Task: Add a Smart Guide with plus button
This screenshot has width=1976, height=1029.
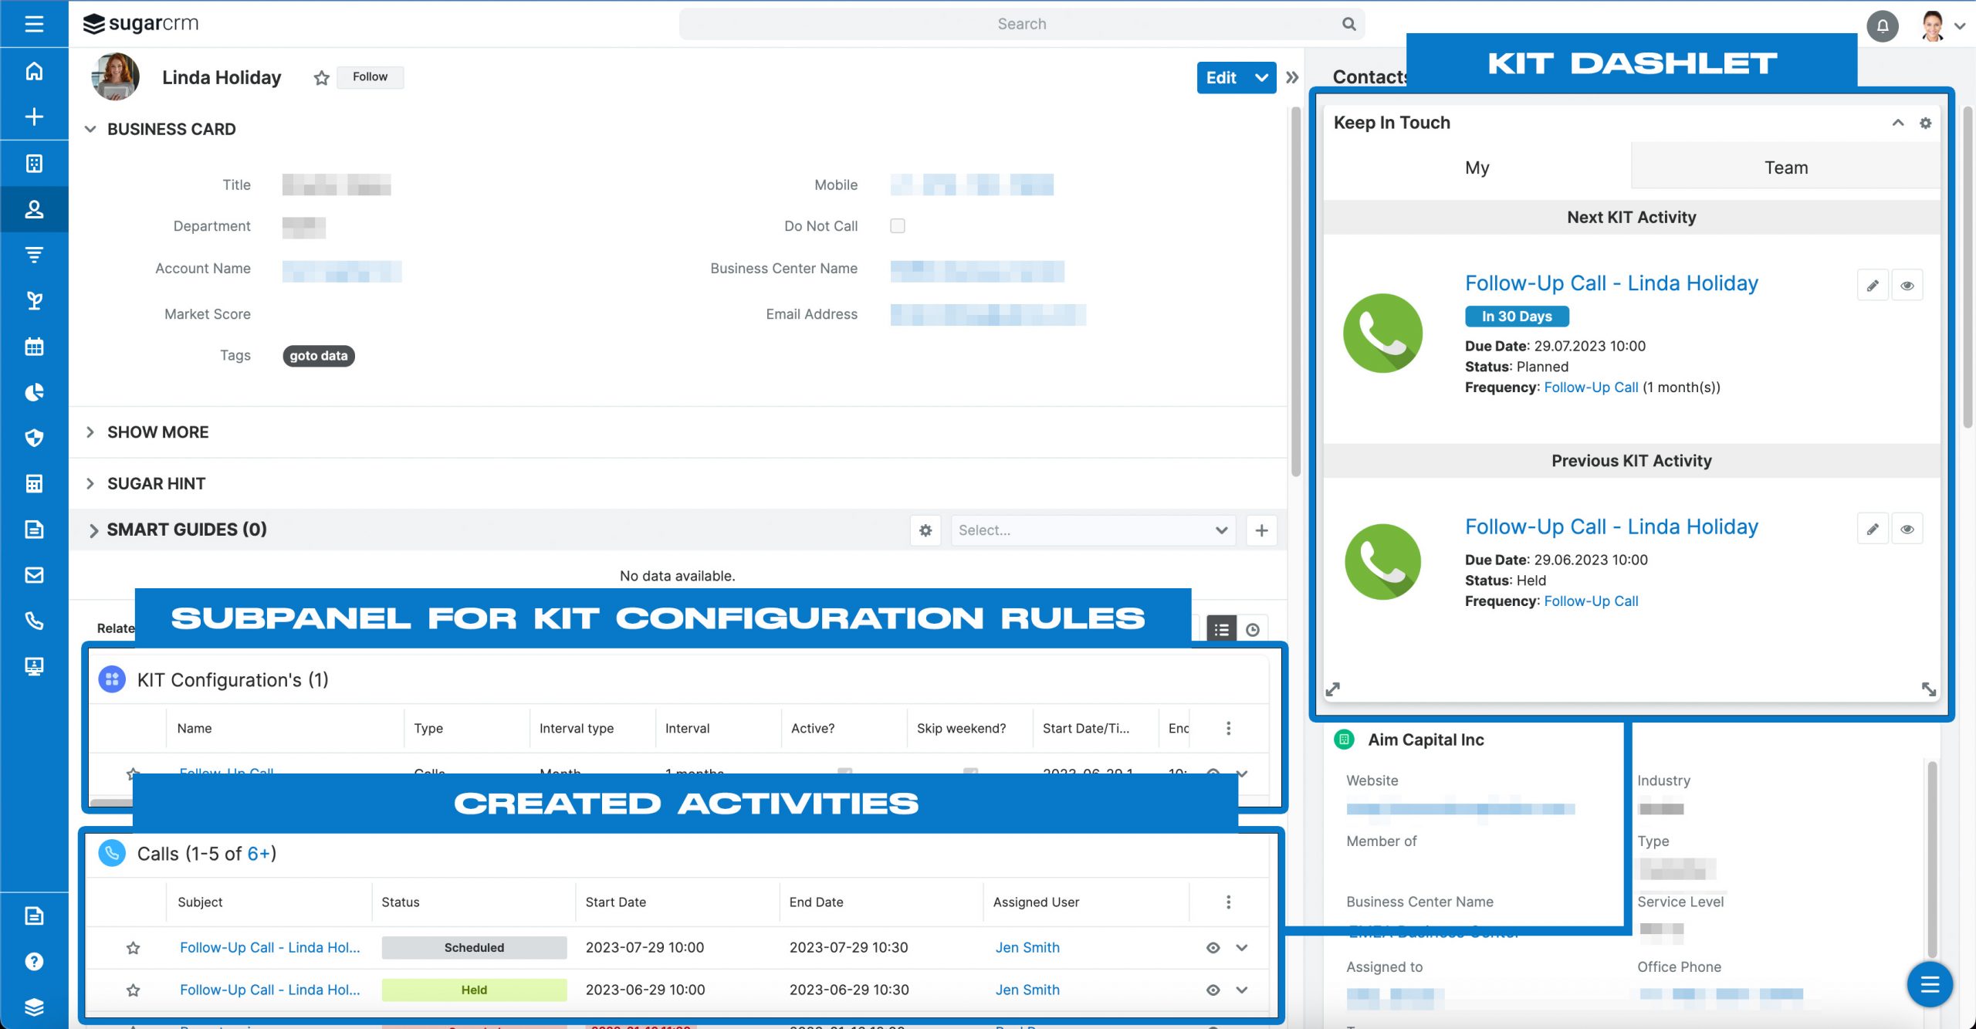Action: 1260,530
